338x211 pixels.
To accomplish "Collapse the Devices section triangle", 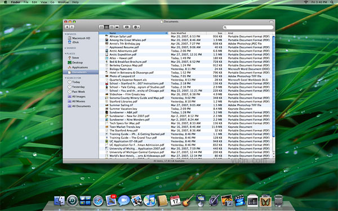I will coord(65,34).
